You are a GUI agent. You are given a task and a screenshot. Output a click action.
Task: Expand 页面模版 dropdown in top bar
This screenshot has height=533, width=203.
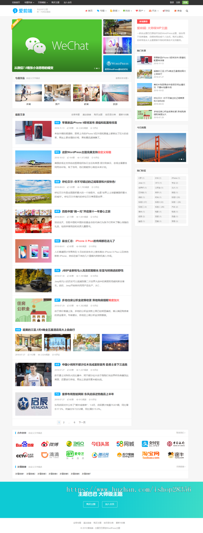click(x=43, y=2)
